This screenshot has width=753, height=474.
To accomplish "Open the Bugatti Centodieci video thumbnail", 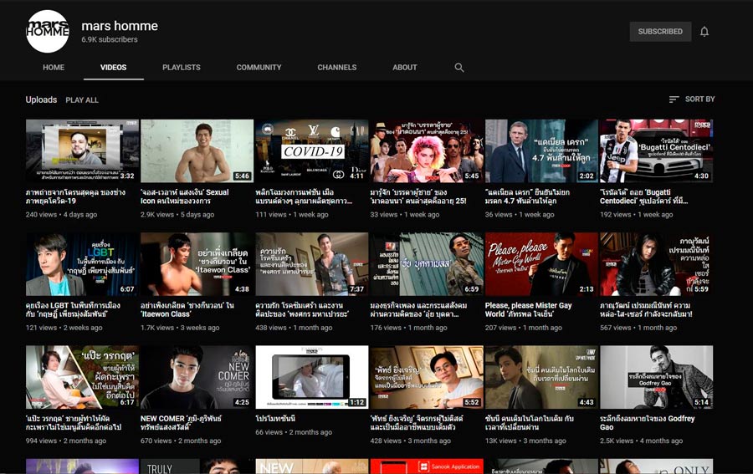I will click(x=656, y=151).
